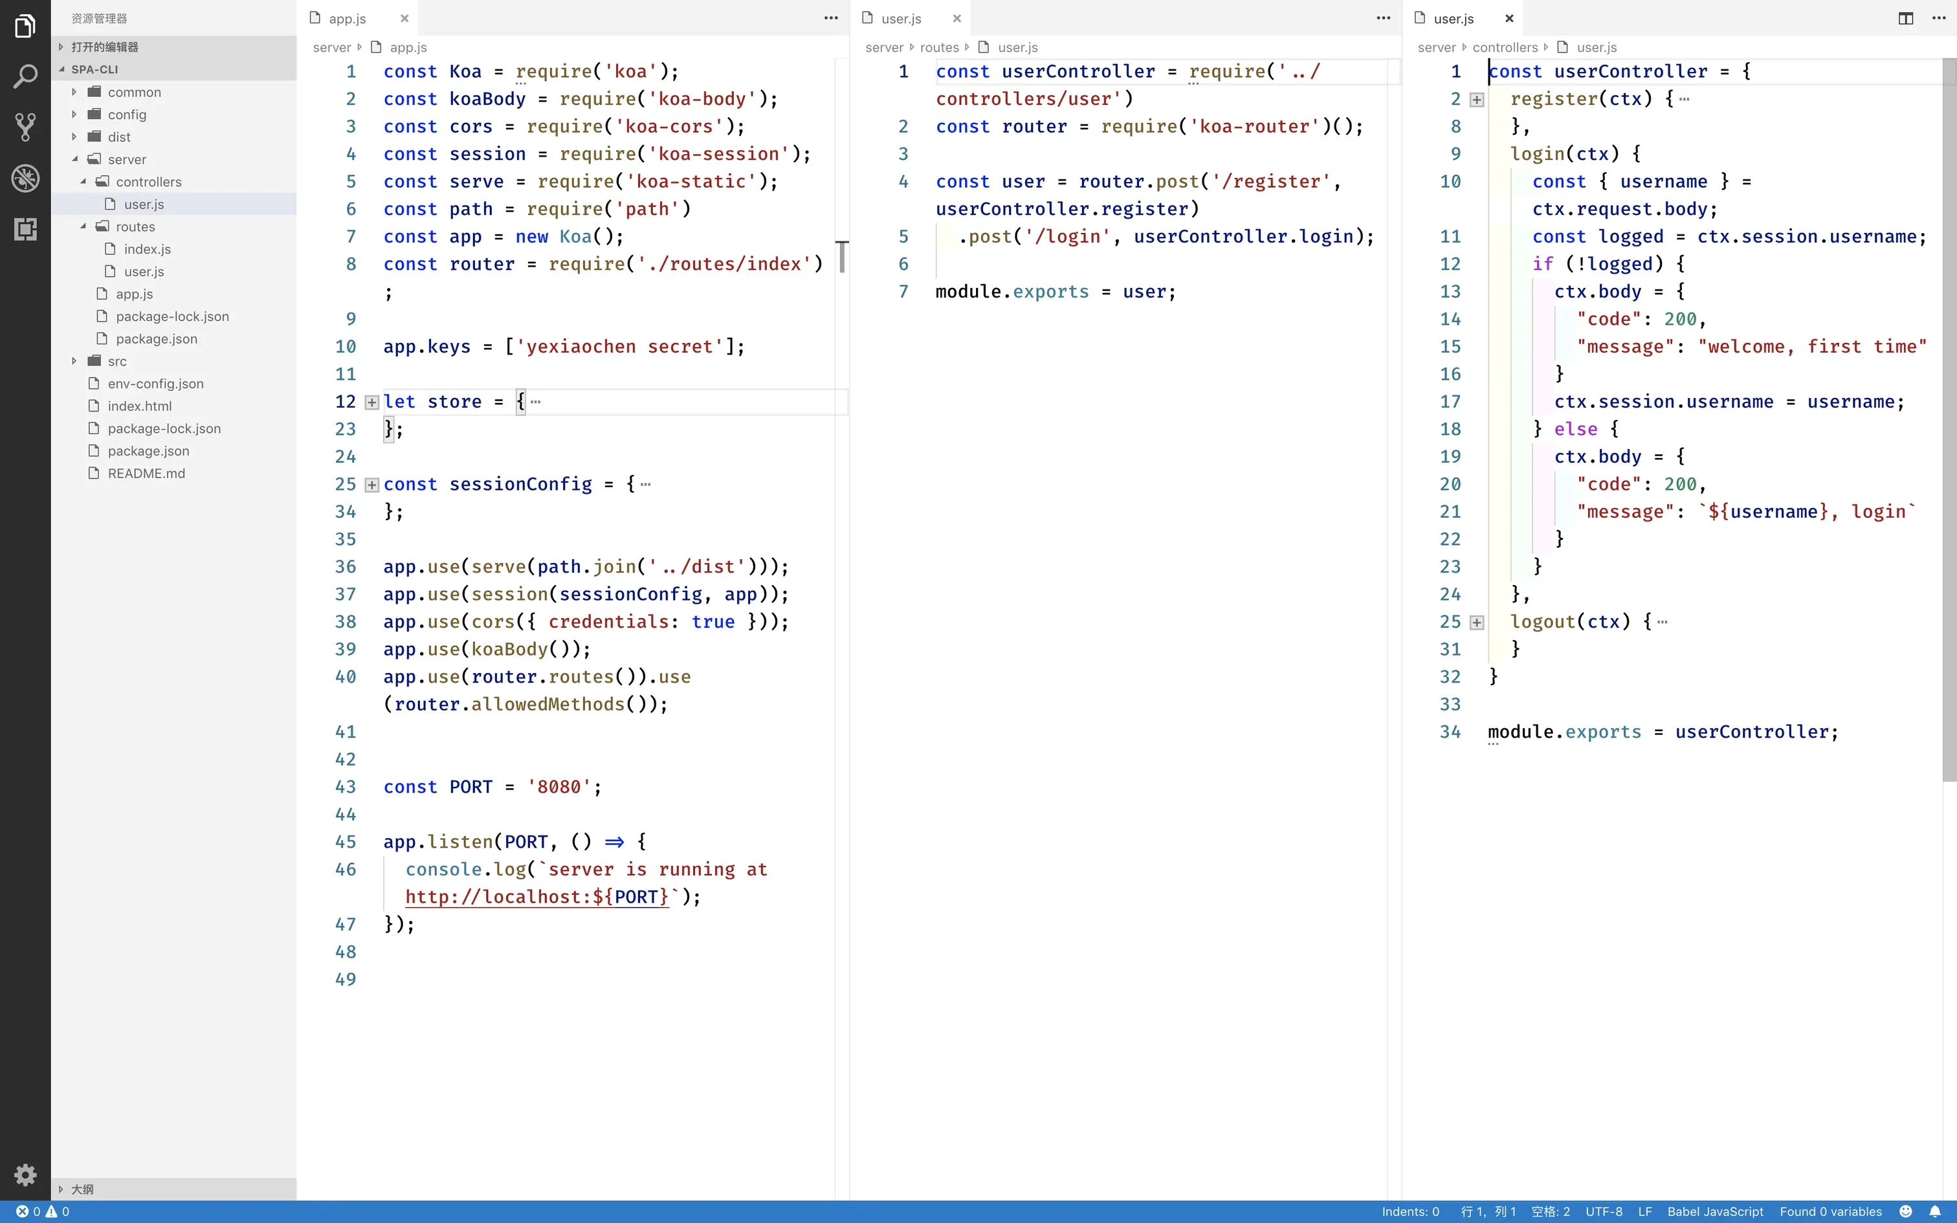Open the Debug view icon
Viewport: 1957px width, 1223px height.
coord(25,178)
